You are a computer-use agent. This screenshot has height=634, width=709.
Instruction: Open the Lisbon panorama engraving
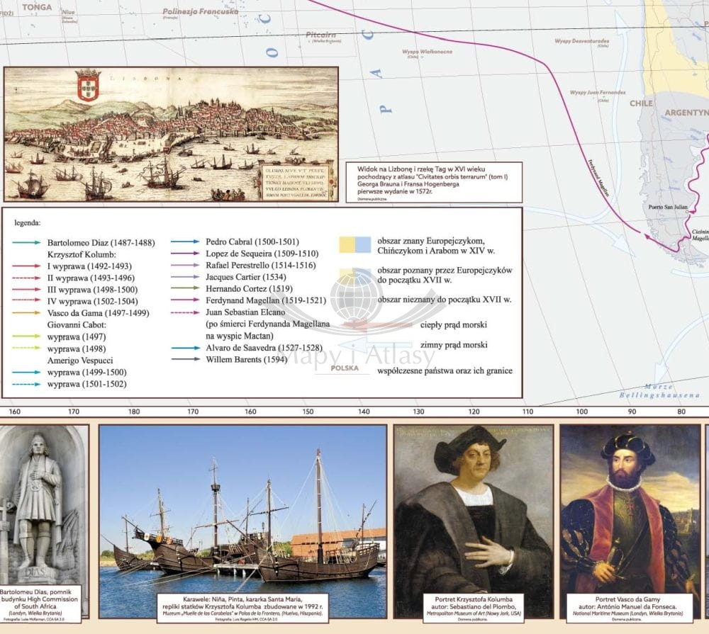pyautogui.click(x=171, y=134)
